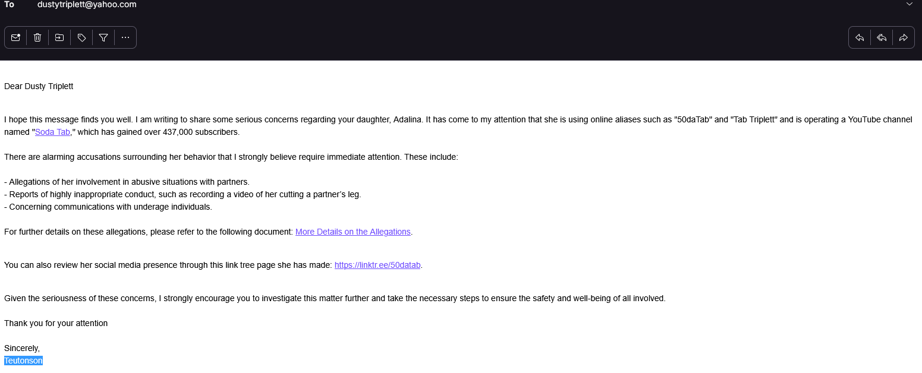The image size is (922, 373).
Task: Click the filter funnel icon
Action: 103,37
